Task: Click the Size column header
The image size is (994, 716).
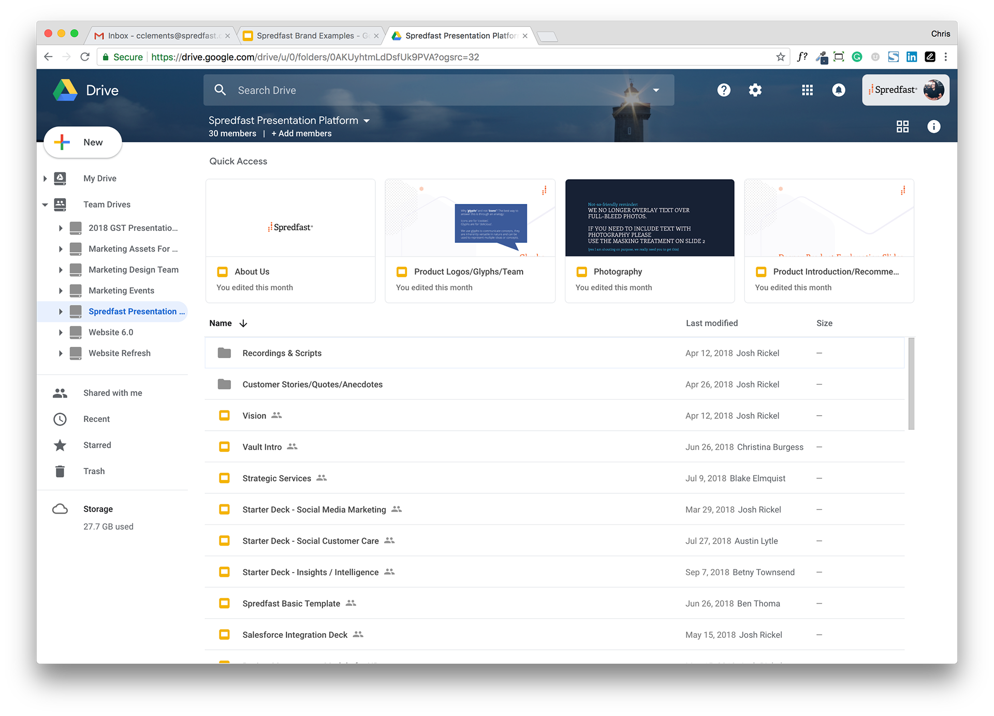Action: click(824, 323)
